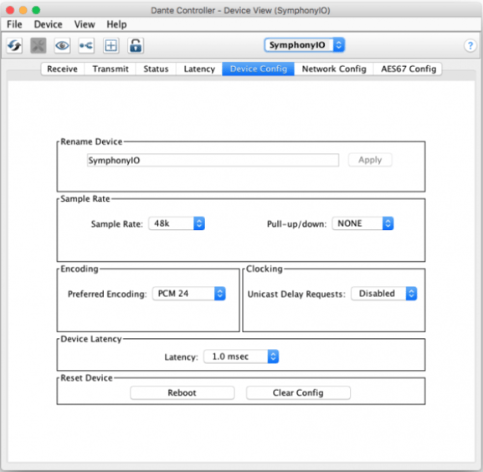Click the plus-in-square toolbar icon
Screen dimensions: 483x472
(x=110, y=46)
